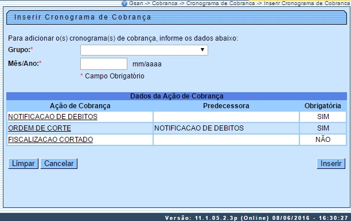Open the FISCALIZACAO CORTADO action link

point(50,140)
